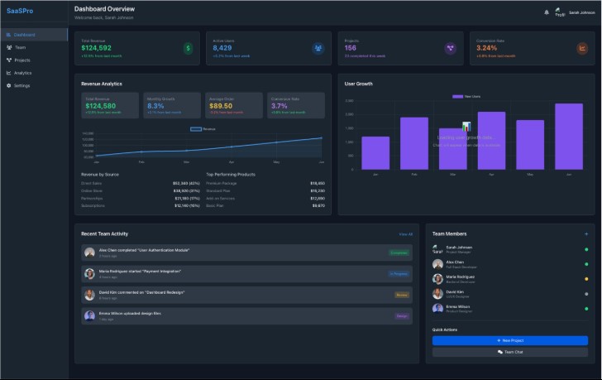Click the green dollar revenue icon
The height and width of the screenshot is (380, 602).
tap(189, 48)
